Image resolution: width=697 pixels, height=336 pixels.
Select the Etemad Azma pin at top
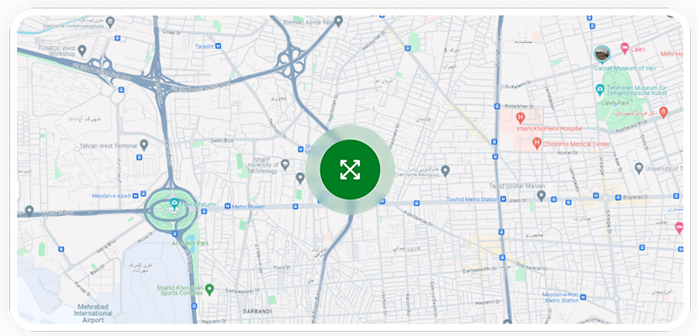point(339,21)
